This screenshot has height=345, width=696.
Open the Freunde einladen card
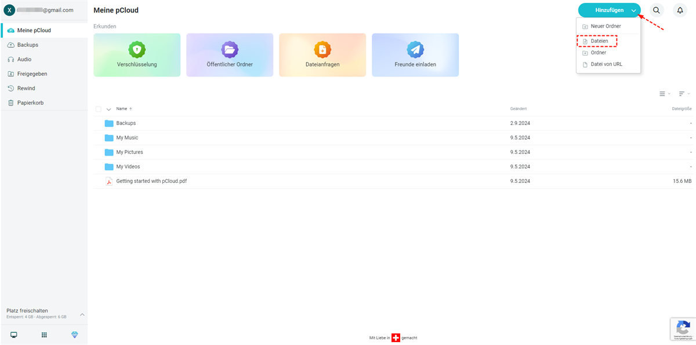click(415, 55)
